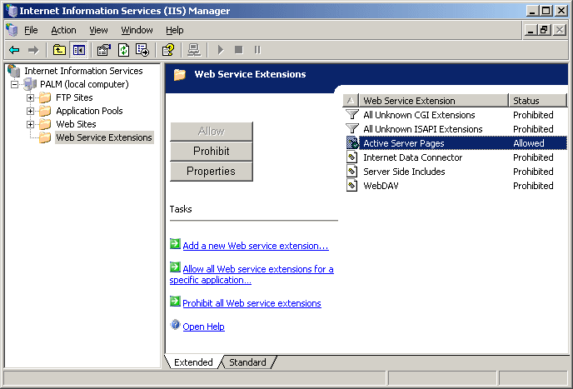The height and width of the screenshot is (389, 573).
Task: Click the FTP Sites folder icon
Action: coord(45,97)
